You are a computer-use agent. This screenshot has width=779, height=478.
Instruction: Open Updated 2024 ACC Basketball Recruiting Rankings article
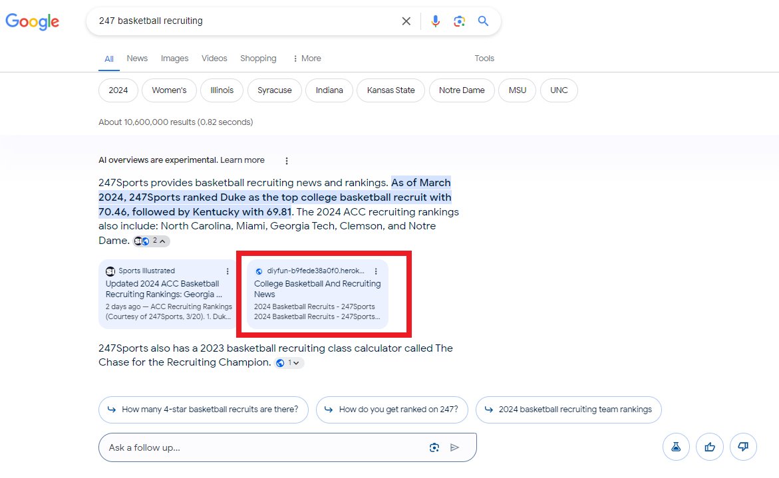coord(164,289)
